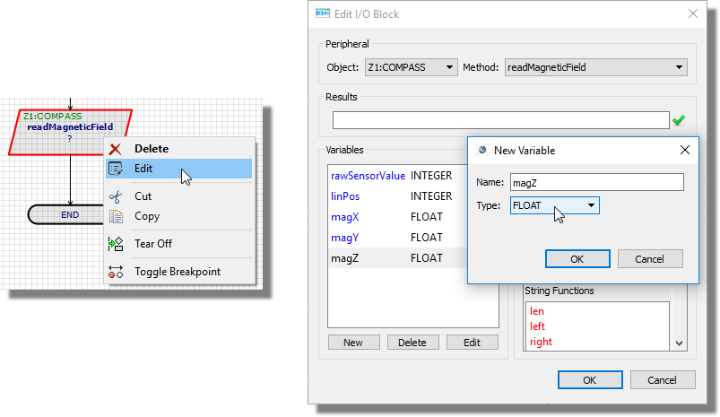Image resolution: width=720 pixels, height=417 pixels.
Task: Click the Delete button under Variables list
Action: click(x=412, y=343)
